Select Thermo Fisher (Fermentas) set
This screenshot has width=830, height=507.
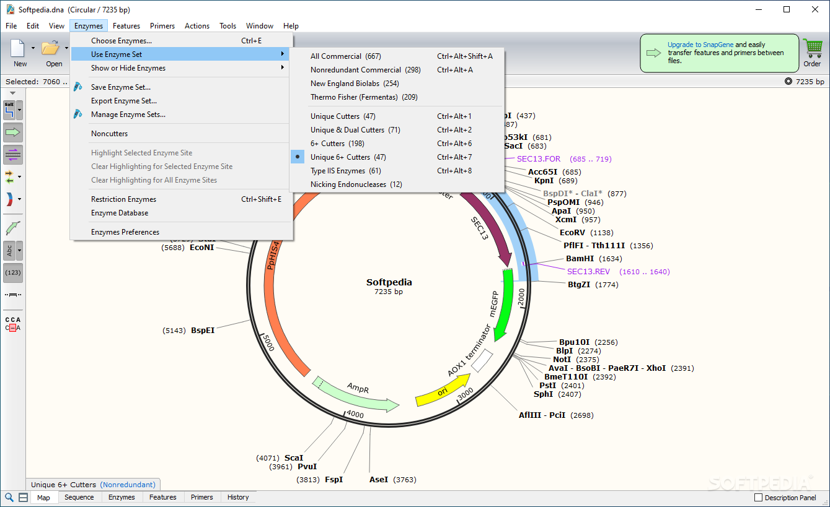(x=397, y=97)
